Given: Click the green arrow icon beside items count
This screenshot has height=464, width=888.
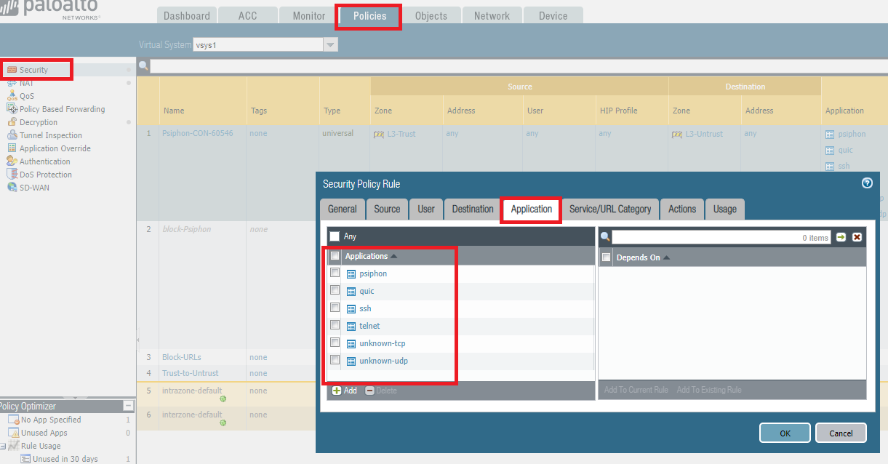Looking at the screenshot, I should (x=841, y=237).
